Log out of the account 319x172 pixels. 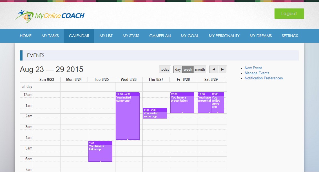[289, 14]
